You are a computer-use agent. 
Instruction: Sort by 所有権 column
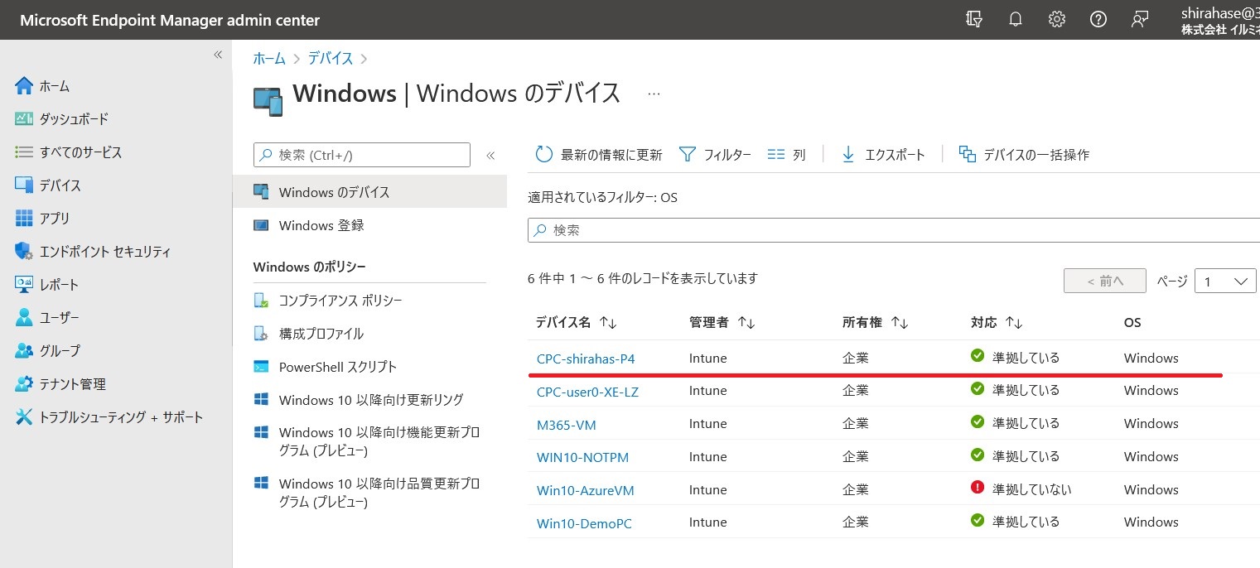(876, 323)
